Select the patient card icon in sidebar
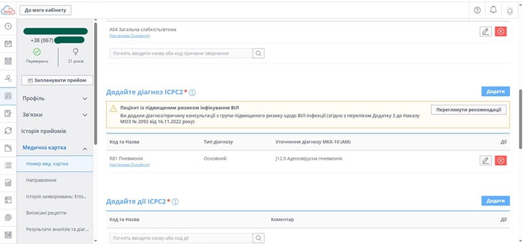The width and height of the screenshot is (523, 244). pyautogui.click(x=8, y=96)
